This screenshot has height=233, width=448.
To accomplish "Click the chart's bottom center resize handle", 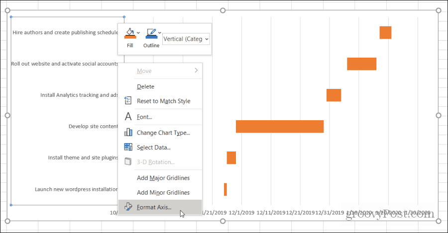I will coord(223,221).
